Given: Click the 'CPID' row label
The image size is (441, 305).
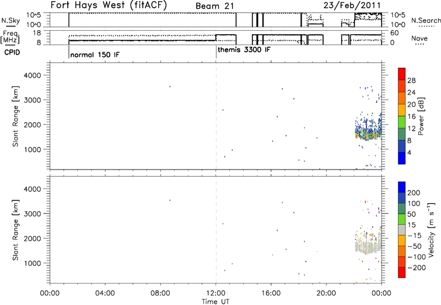Looking at the screenshot, I should [12, 52].
